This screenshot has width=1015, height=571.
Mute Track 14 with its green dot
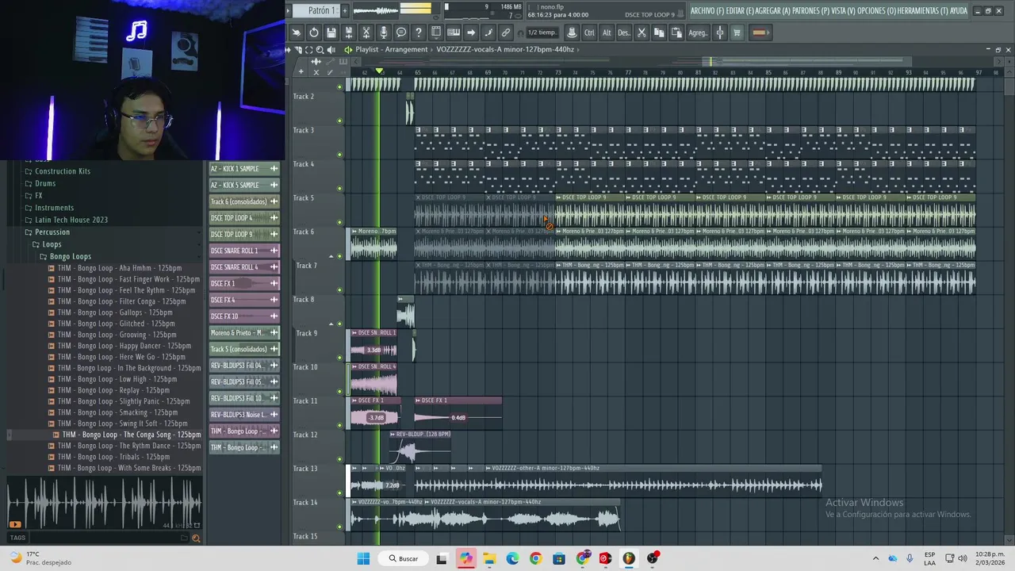coord(340,527)
